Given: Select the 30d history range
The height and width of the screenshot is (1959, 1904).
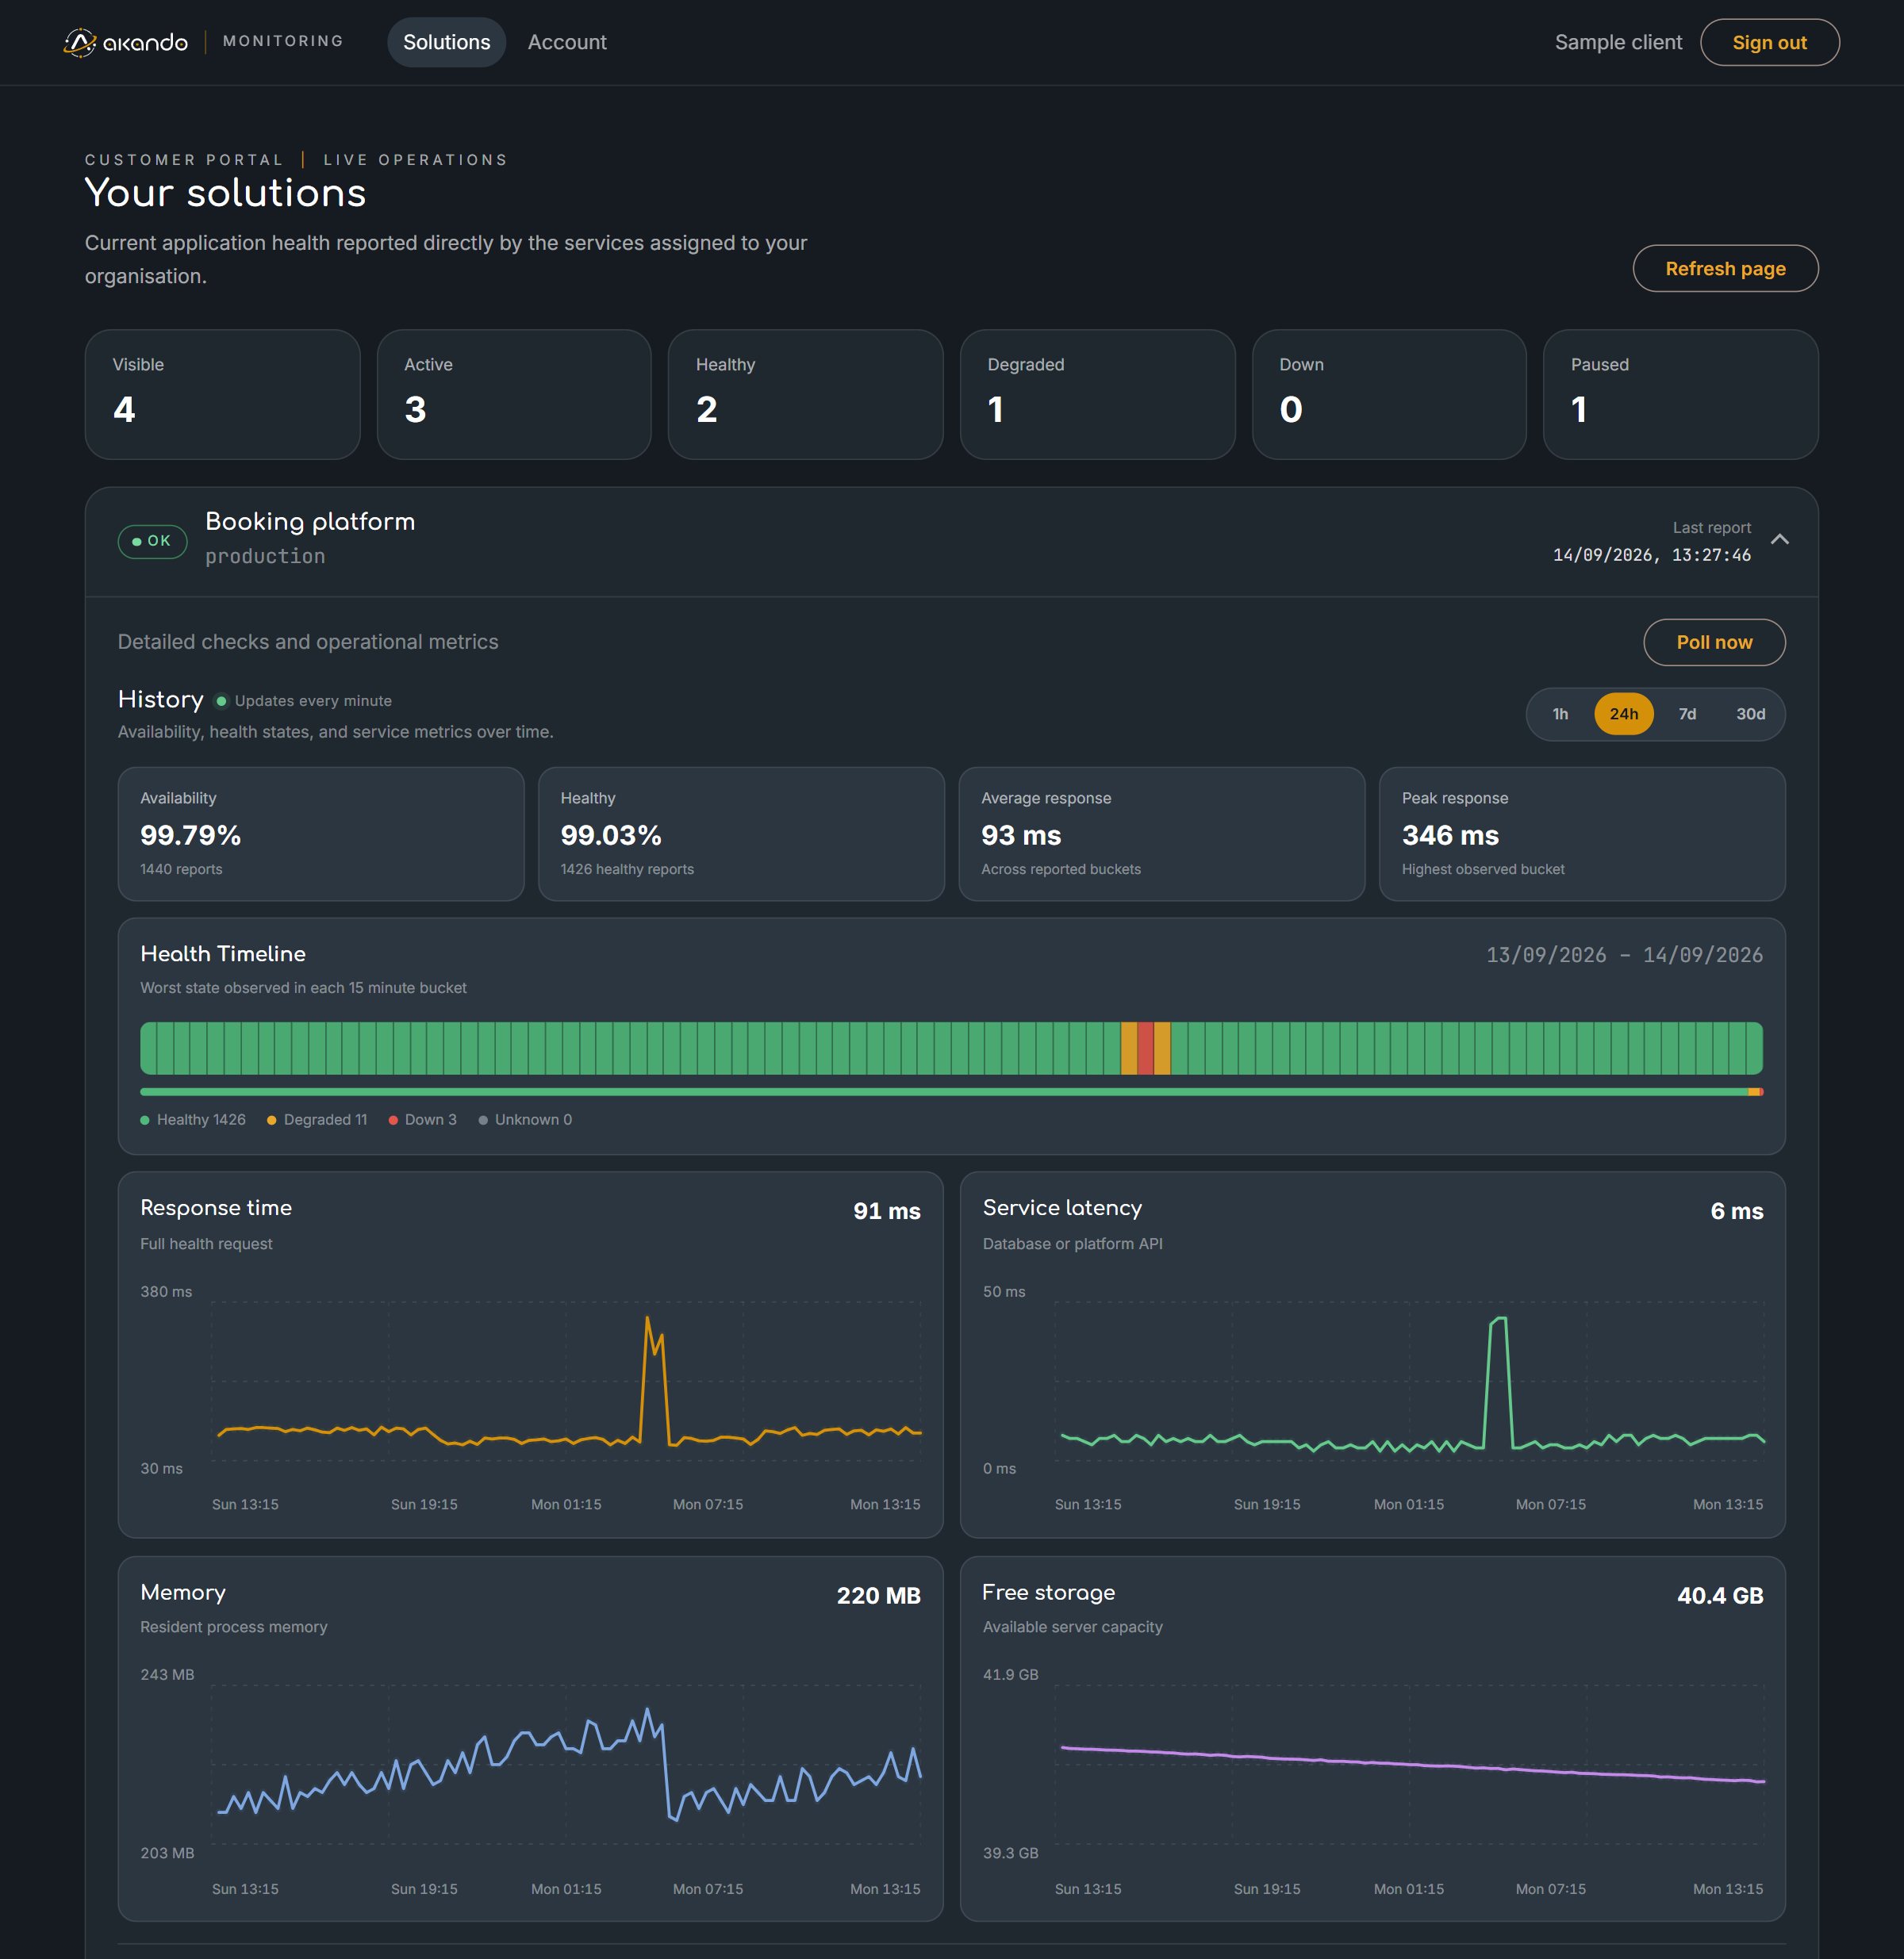Looking at the screenshot, I should click(1750, 714).
